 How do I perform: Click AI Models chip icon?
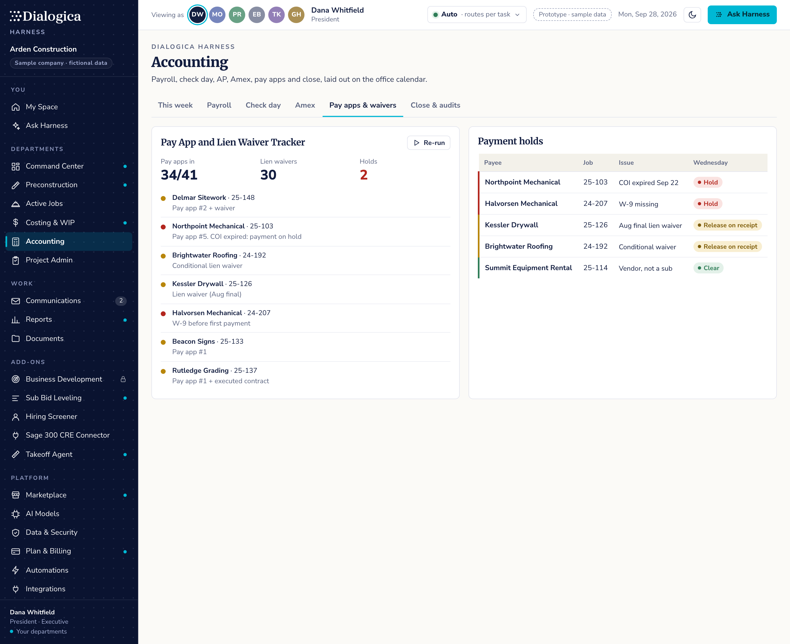click(x=16, y=514)
